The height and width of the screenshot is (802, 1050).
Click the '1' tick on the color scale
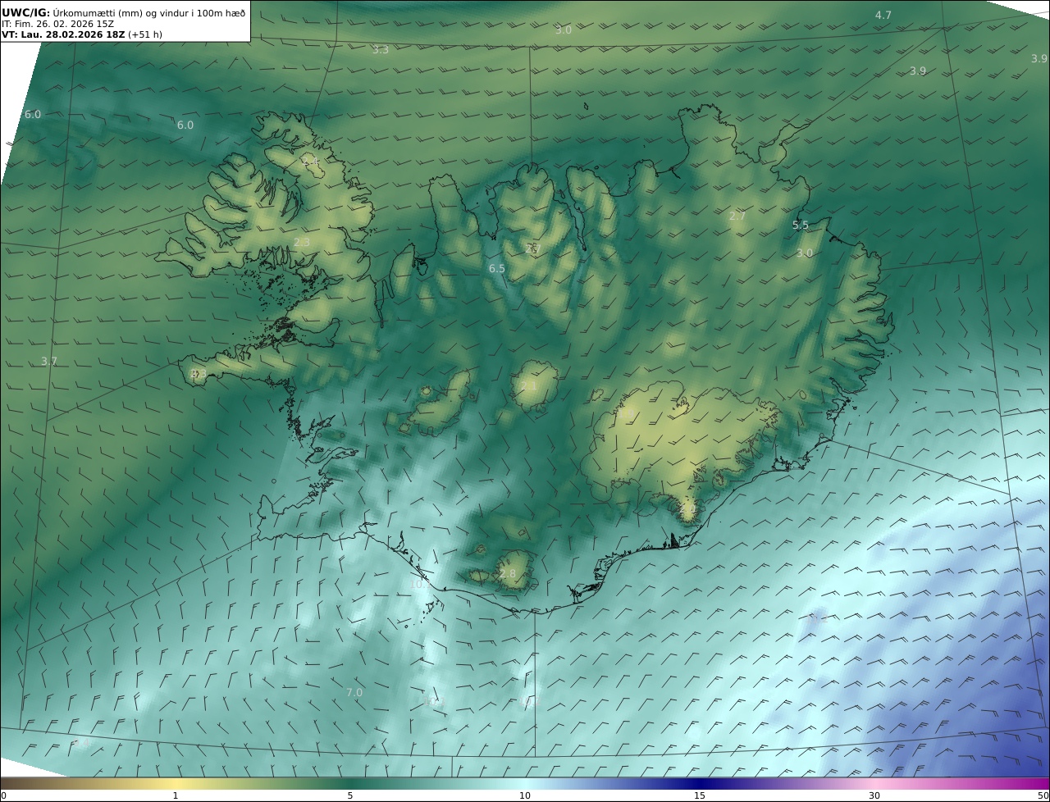[x=176, y=795]
